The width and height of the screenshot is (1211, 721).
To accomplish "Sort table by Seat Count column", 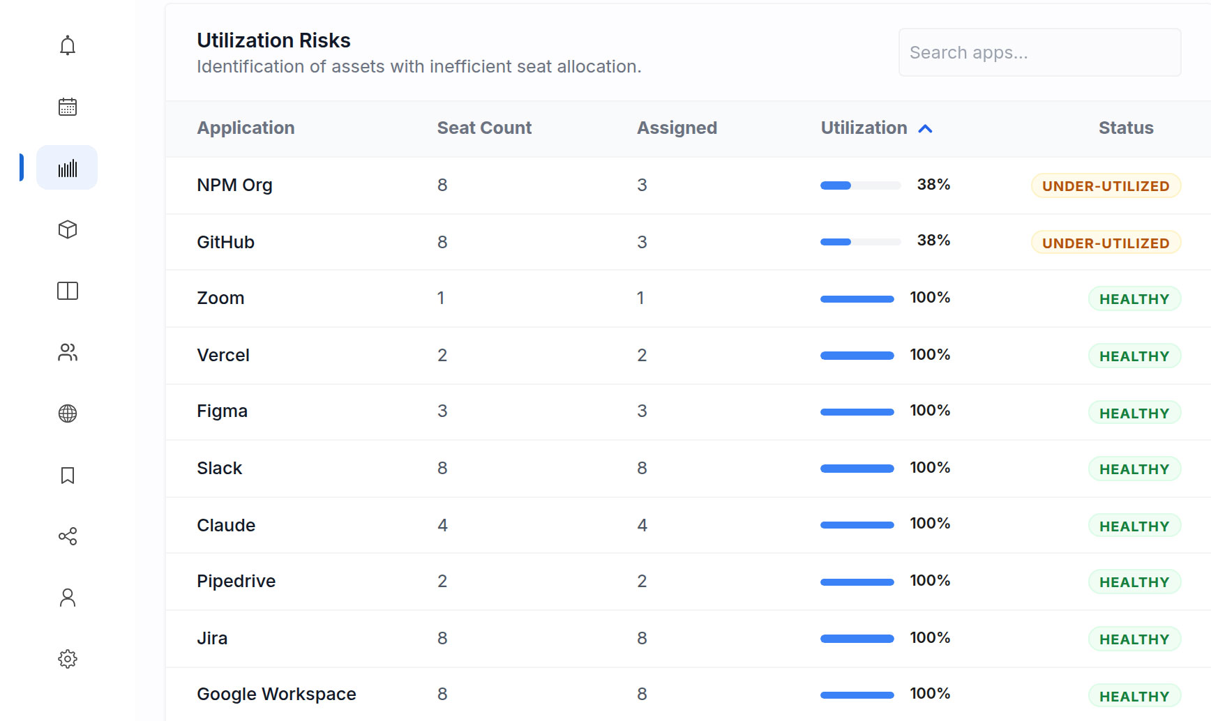I will [x=484, y=128].
